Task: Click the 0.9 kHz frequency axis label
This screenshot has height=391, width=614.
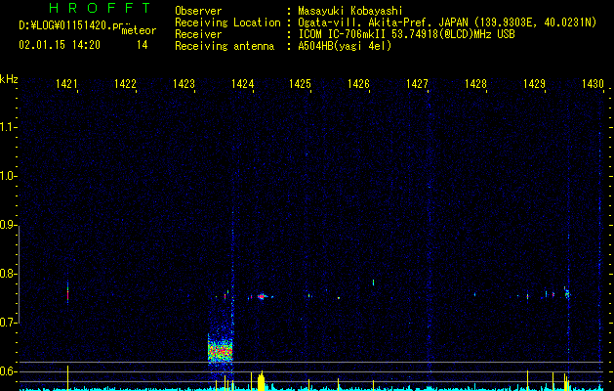Action: tap(8, 225)
